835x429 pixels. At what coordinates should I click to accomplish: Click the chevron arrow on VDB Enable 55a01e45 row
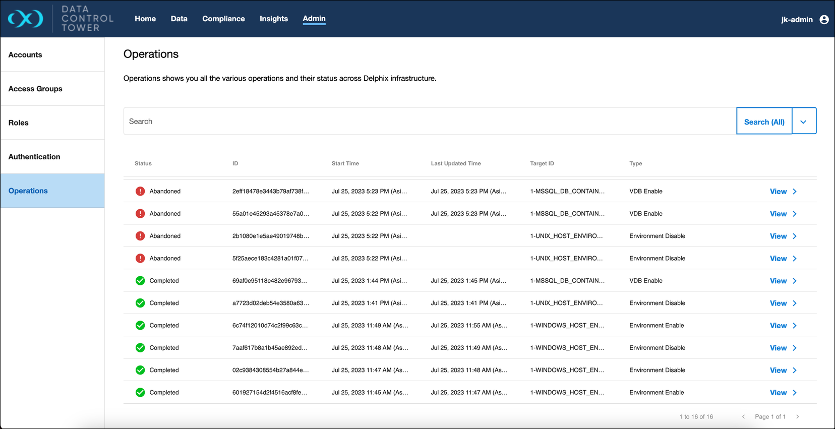(x=795, y=214)
